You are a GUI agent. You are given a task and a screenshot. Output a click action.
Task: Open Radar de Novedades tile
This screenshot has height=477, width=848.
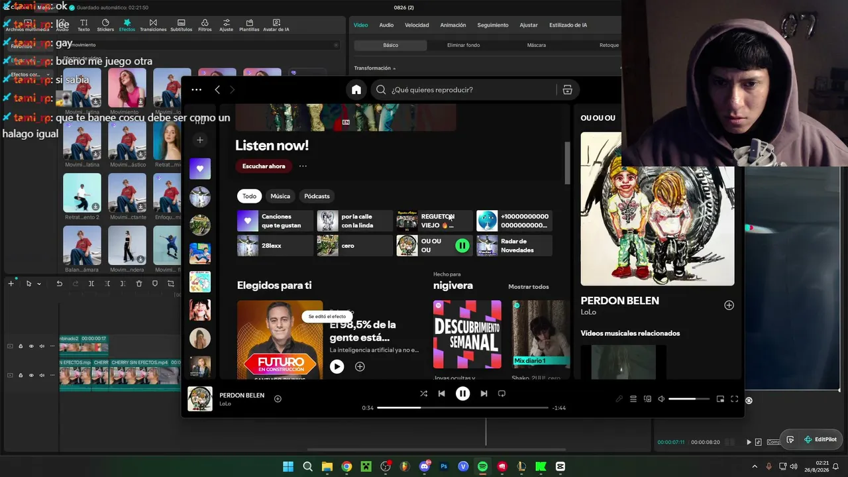514,246
